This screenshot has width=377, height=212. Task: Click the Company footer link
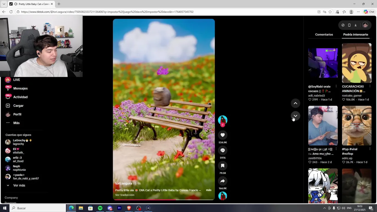pos(11,198)
